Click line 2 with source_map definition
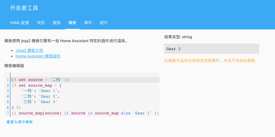 (x=37, y=85)
